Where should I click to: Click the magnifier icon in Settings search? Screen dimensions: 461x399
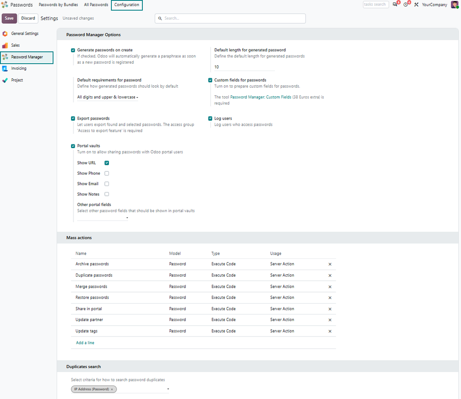point(160,18)
